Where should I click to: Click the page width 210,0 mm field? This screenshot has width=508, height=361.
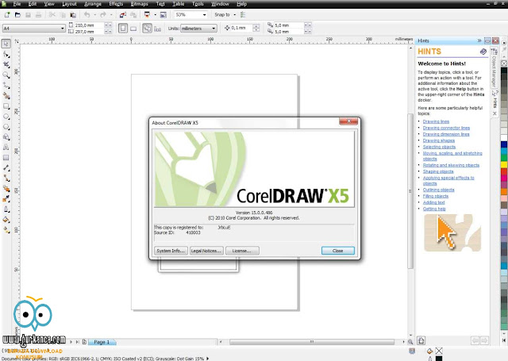tap(89, 25)
